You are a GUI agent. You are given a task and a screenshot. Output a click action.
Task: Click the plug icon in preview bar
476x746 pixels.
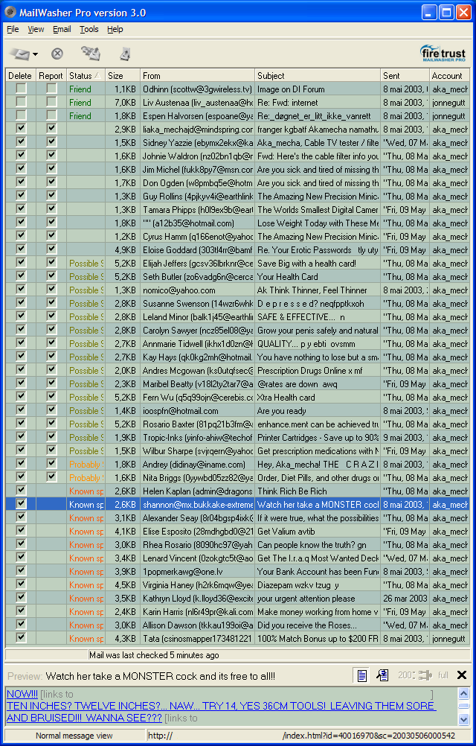point(424,675)
